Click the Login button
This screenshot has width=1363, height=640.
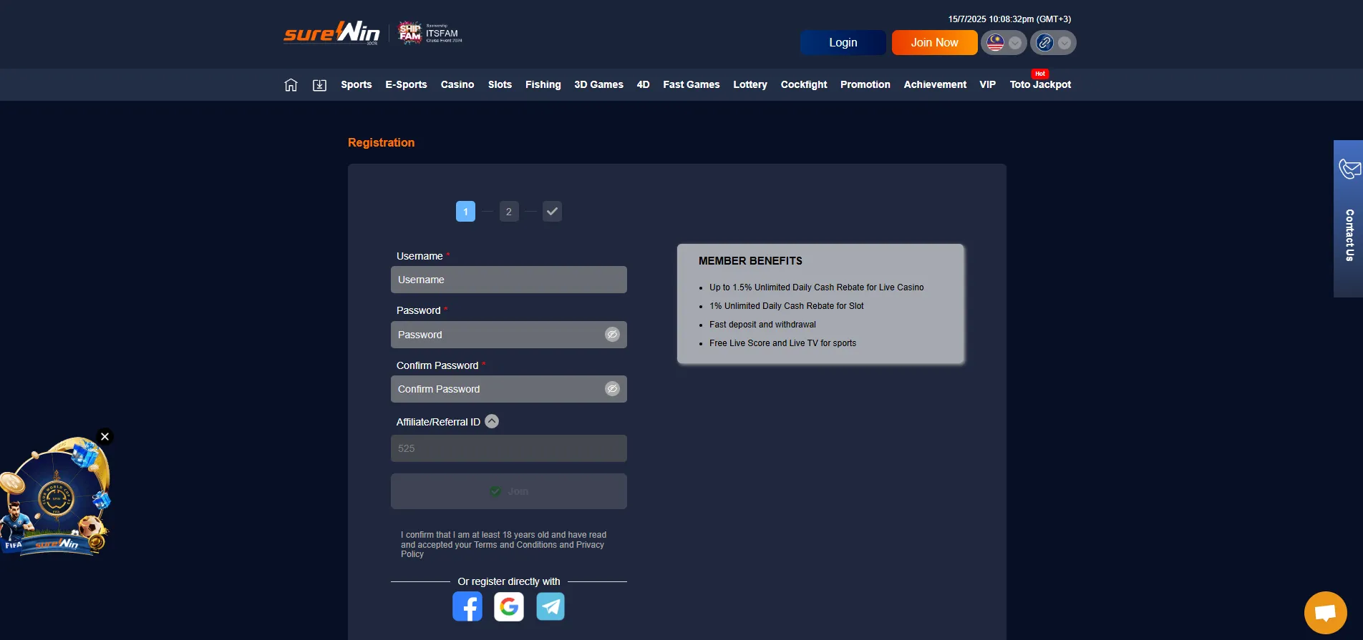[843, 43]
